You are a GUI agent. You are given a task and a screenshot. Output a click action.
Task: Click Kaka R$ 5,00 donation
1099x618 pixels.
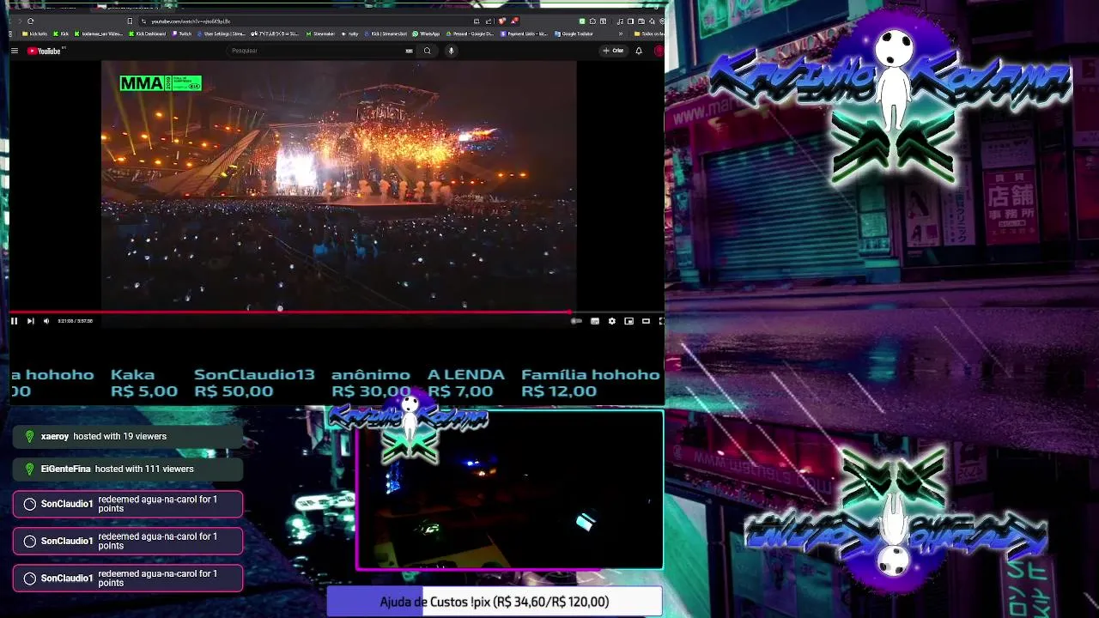click(144, 383)
